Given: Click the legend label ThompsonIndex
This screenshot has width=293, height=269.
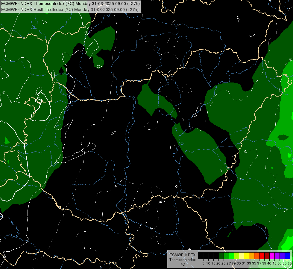Looking at the screenshot, I should pos(183,260).
